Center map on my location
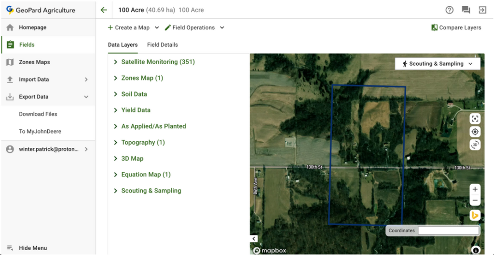This screenshot has width=494, height=255. 475,132
